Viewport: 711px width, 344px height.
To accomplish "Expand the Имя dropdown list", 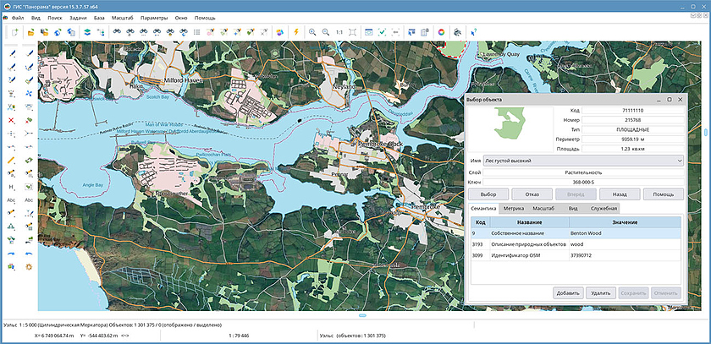I will tap(680, 160).
